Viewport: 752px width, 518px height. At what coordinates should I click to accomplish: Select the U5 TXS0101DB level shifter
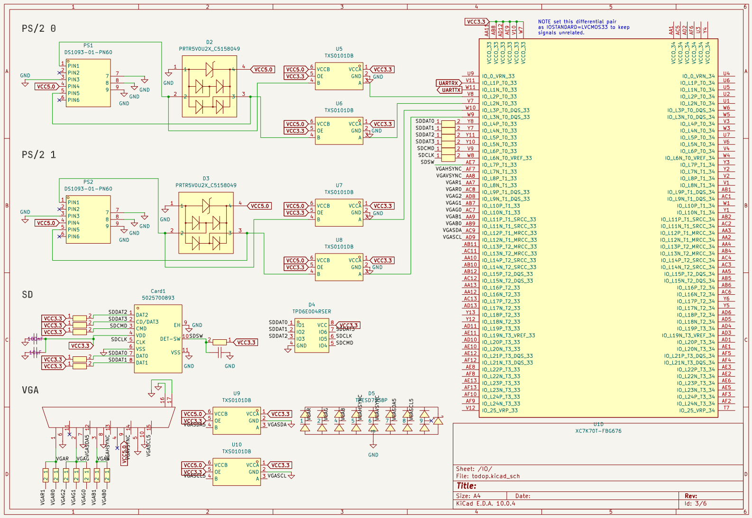click(x=339, y=76)
